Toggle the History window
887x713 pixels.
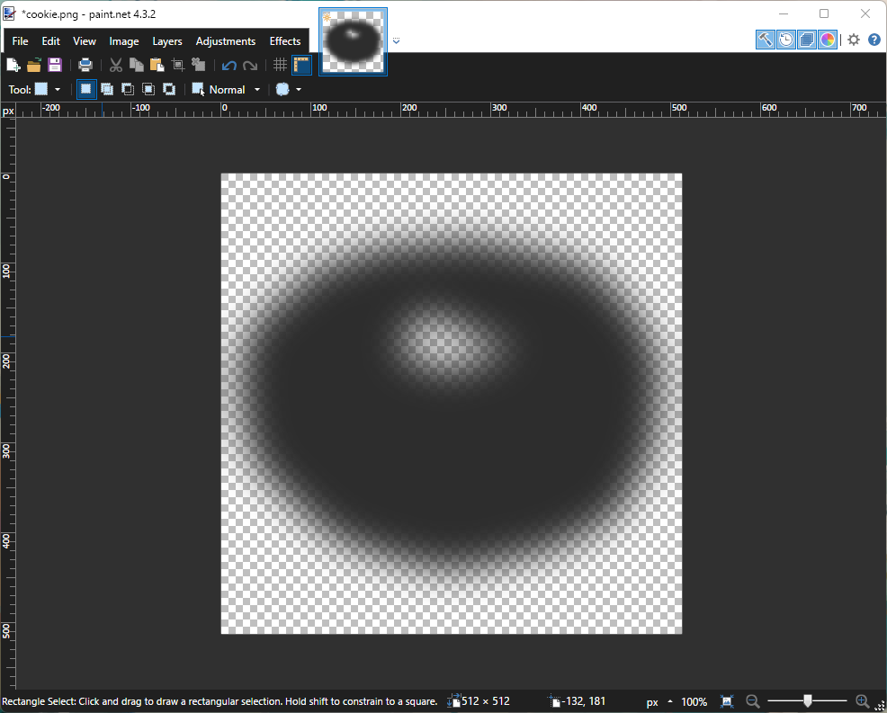pyautogui.click(x=785, y=40)
